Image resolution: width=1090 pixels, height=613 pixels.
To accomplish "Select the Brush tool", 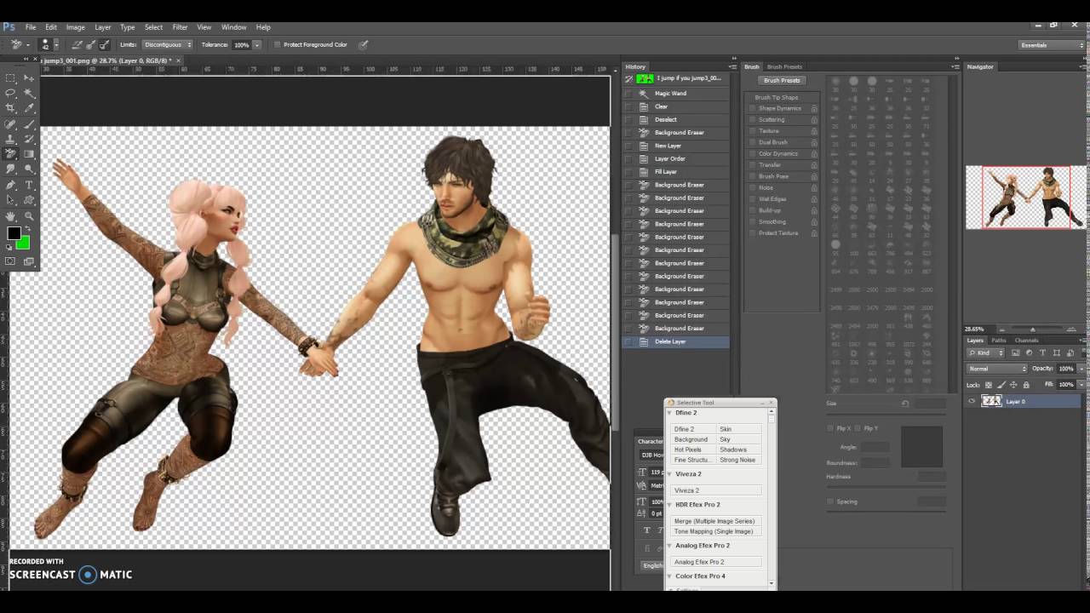I will click(x=29, y=123).
